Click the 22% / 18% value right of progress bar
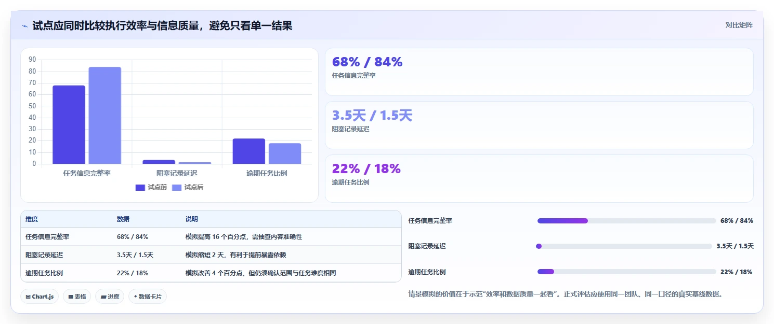The height and width of the screenshot is (324, 774). [x=736, y=272]
